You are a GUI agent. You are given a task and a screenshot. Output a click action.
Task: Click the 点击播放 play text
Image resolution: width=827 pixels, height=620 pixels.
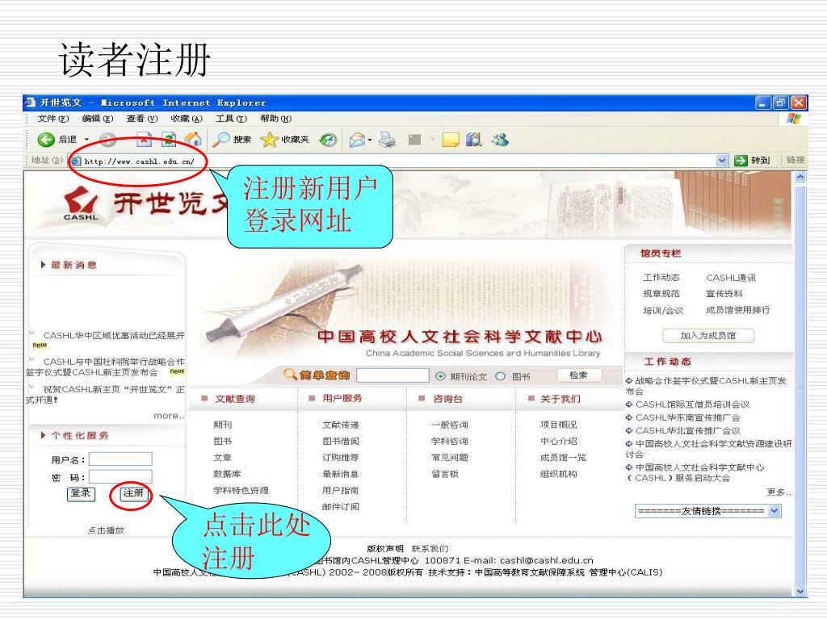[x=106, y=530]
